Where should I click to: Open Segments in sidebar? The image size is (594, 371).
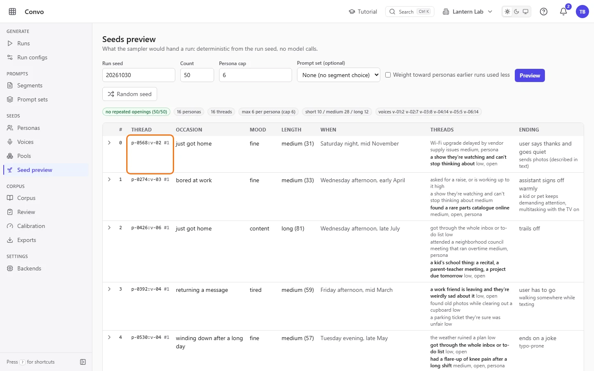pyautogui.click(x=46, y=85)
